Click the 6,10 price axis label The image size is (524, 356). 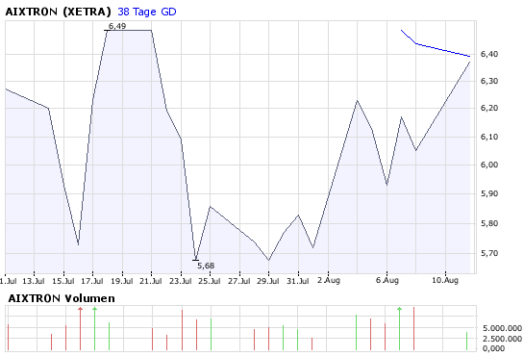(x=489, y=137)
